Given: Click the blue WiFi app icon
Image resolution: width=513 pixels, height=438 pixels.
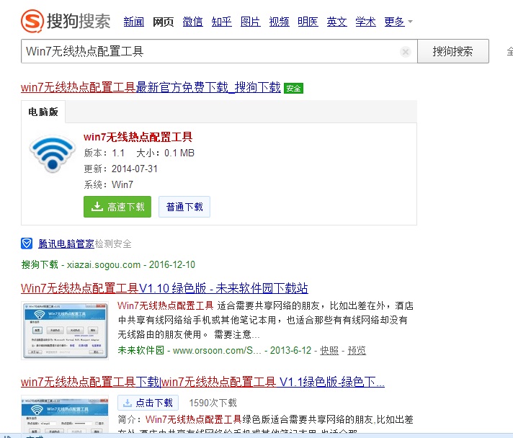Looking at the screenshot, I should pyautogui.click(x=53, y=153).
